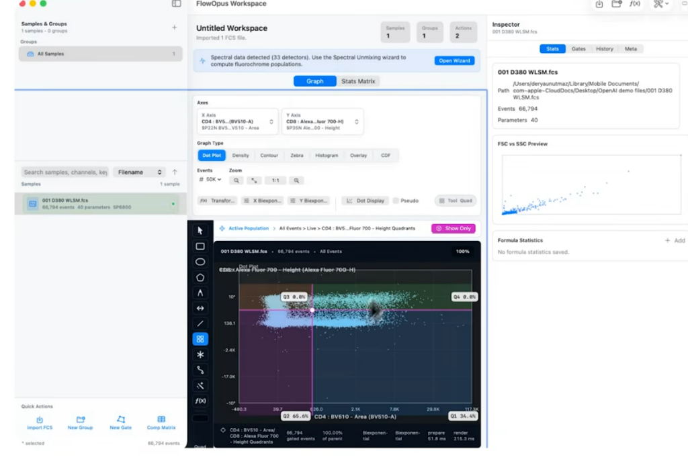Toggle the Show Only button

454,229
